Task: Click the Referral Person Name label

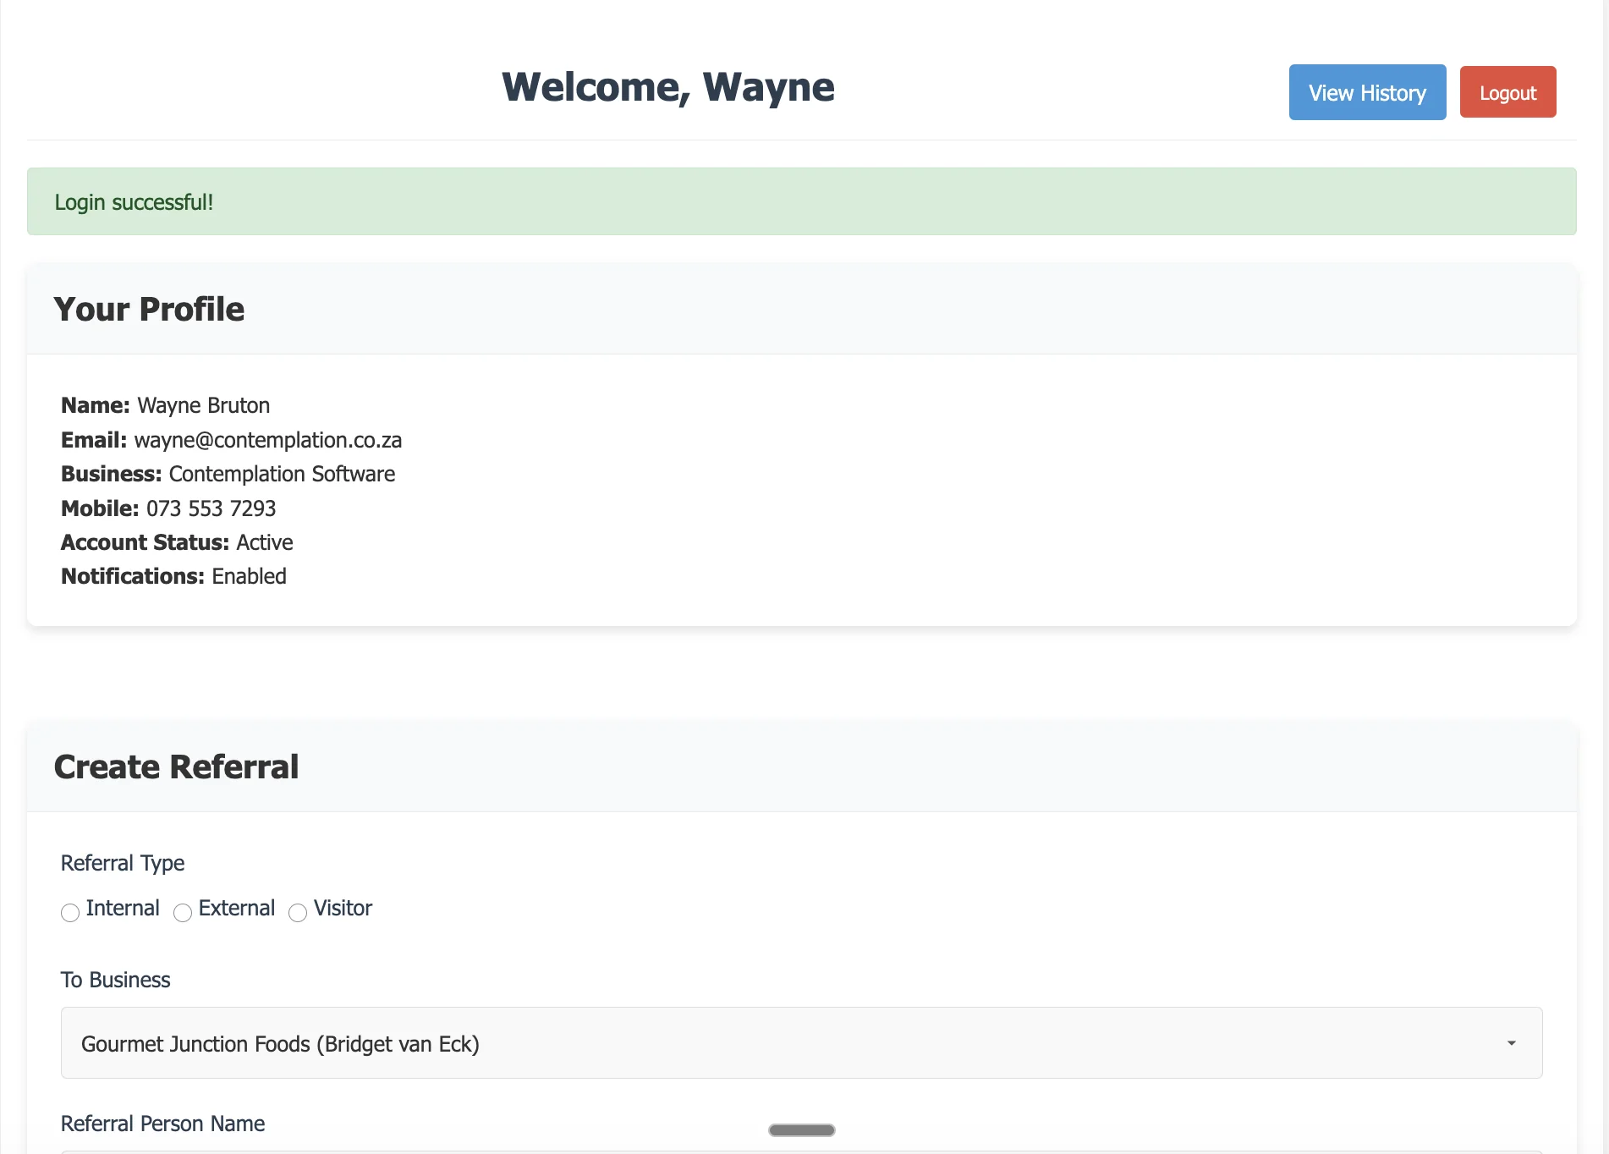Action: click(162, 1124)
